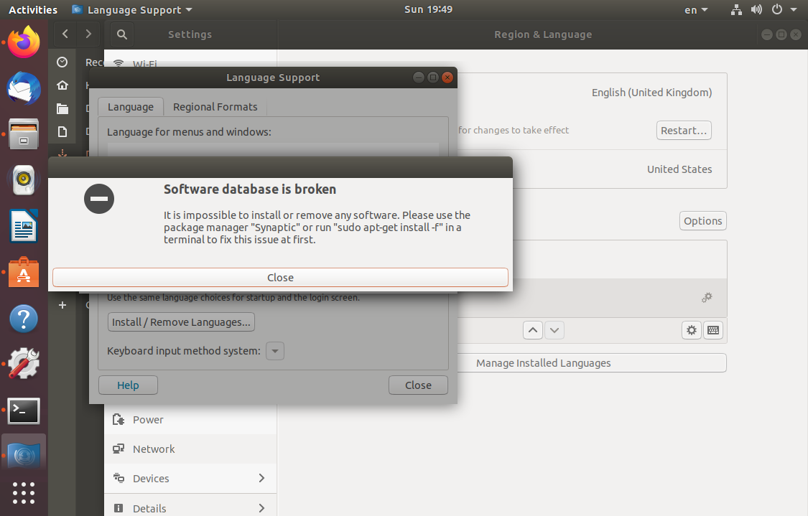
Task: Switch to the Regional Formats tab
Action: click(215, 107)
